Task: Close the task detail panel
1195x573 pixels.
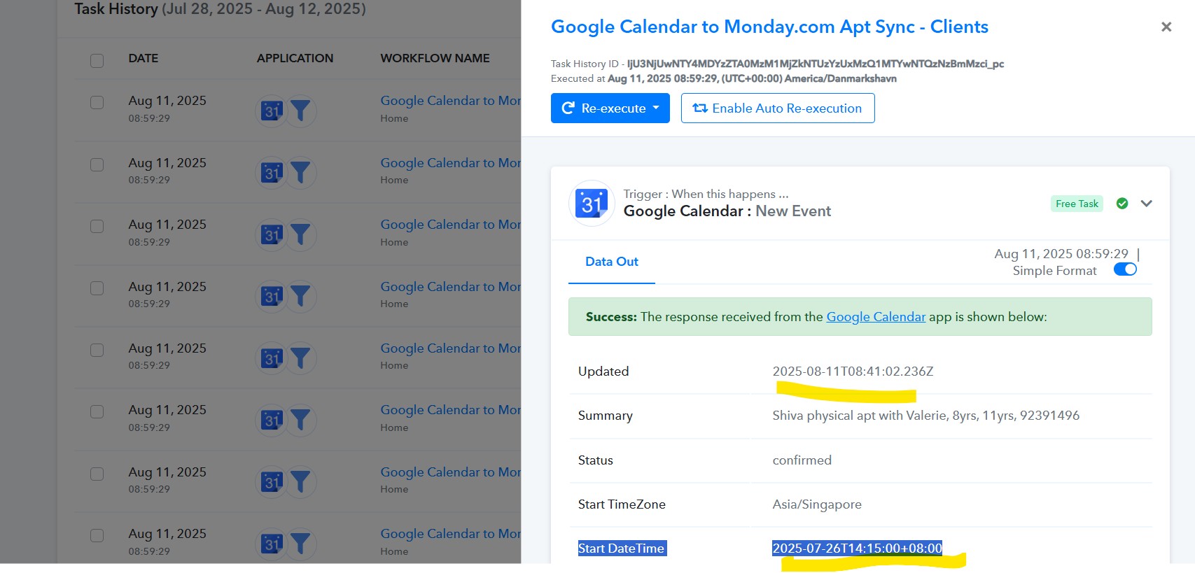Action: point(1166,27)
